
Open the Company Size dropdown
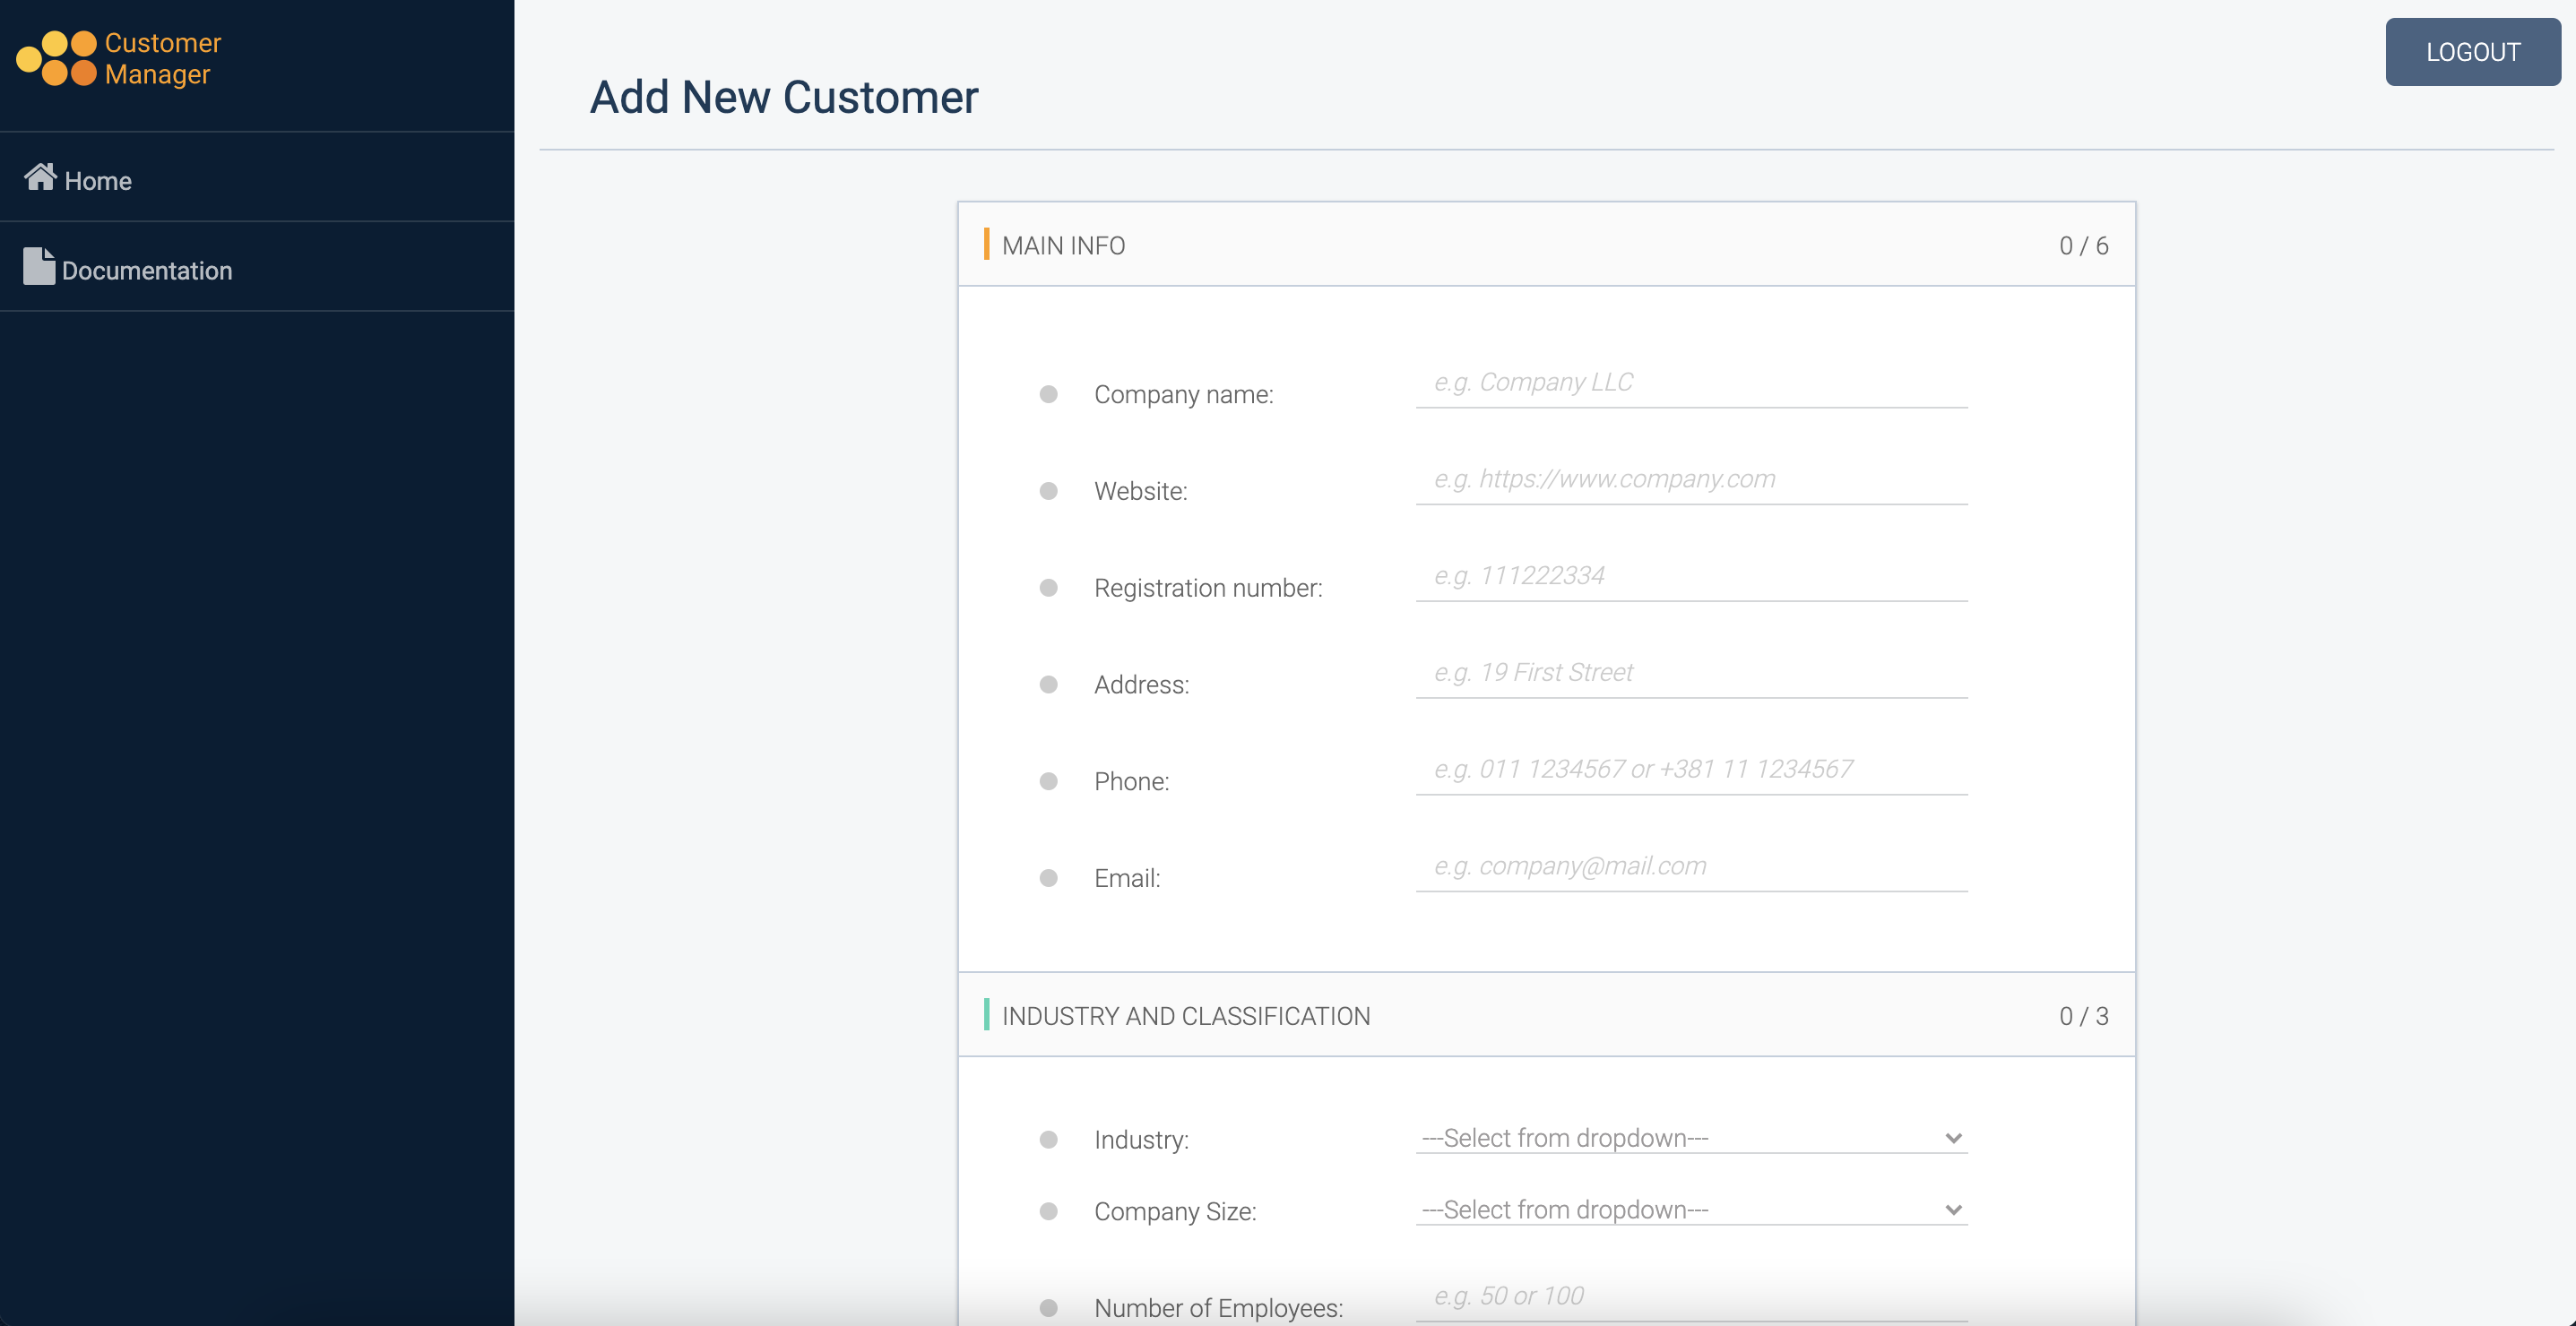click(x=1690, y=1210)
